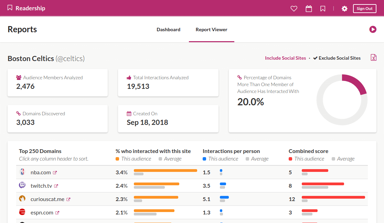Screen dimensions: 384x223
Task: Open twitch.tv external link icon
Action: click(x=56, y=186)
